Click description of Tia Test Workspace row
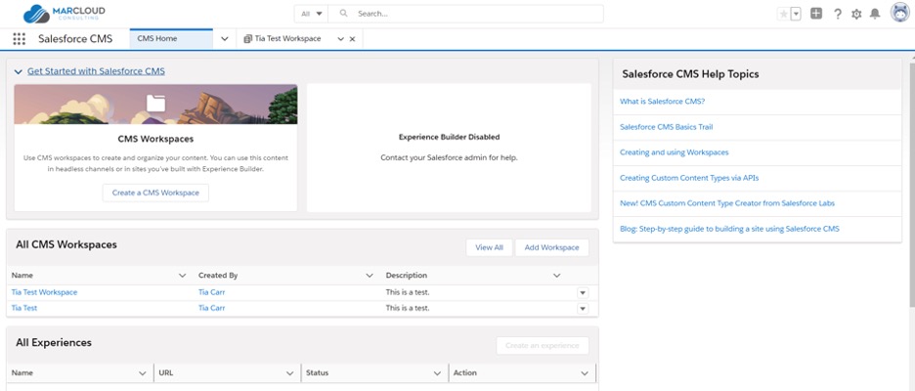Screen dimensions: 915x391 pyautogui.click(x=408, y=292)
